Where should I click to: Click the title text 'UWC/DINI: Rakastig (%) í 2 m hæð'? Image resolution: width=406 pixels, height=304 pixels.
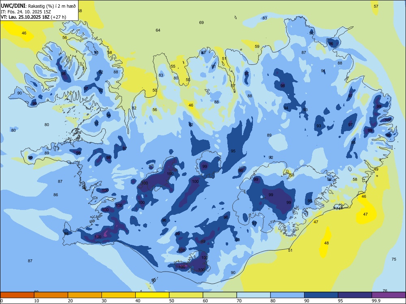38,6
